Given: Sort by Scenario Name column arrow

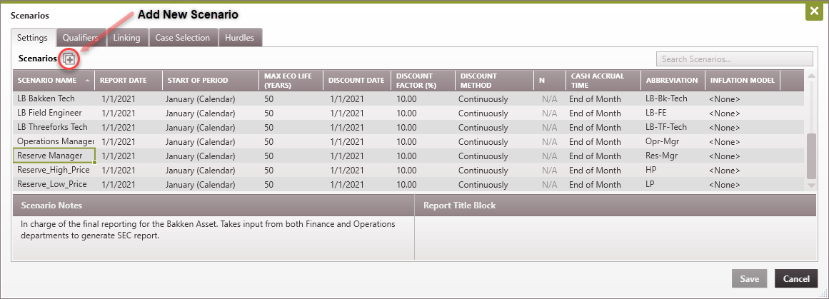Looking at the screenshot, I should point(88,81).
